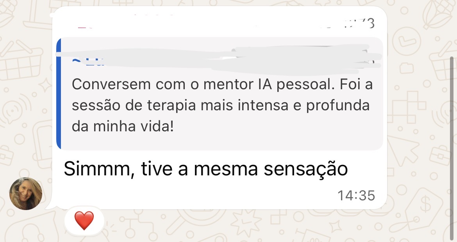Click the clock doodle in the wallpaper
Viewport: 457px width, 242px height.
(x=406, y=41)
